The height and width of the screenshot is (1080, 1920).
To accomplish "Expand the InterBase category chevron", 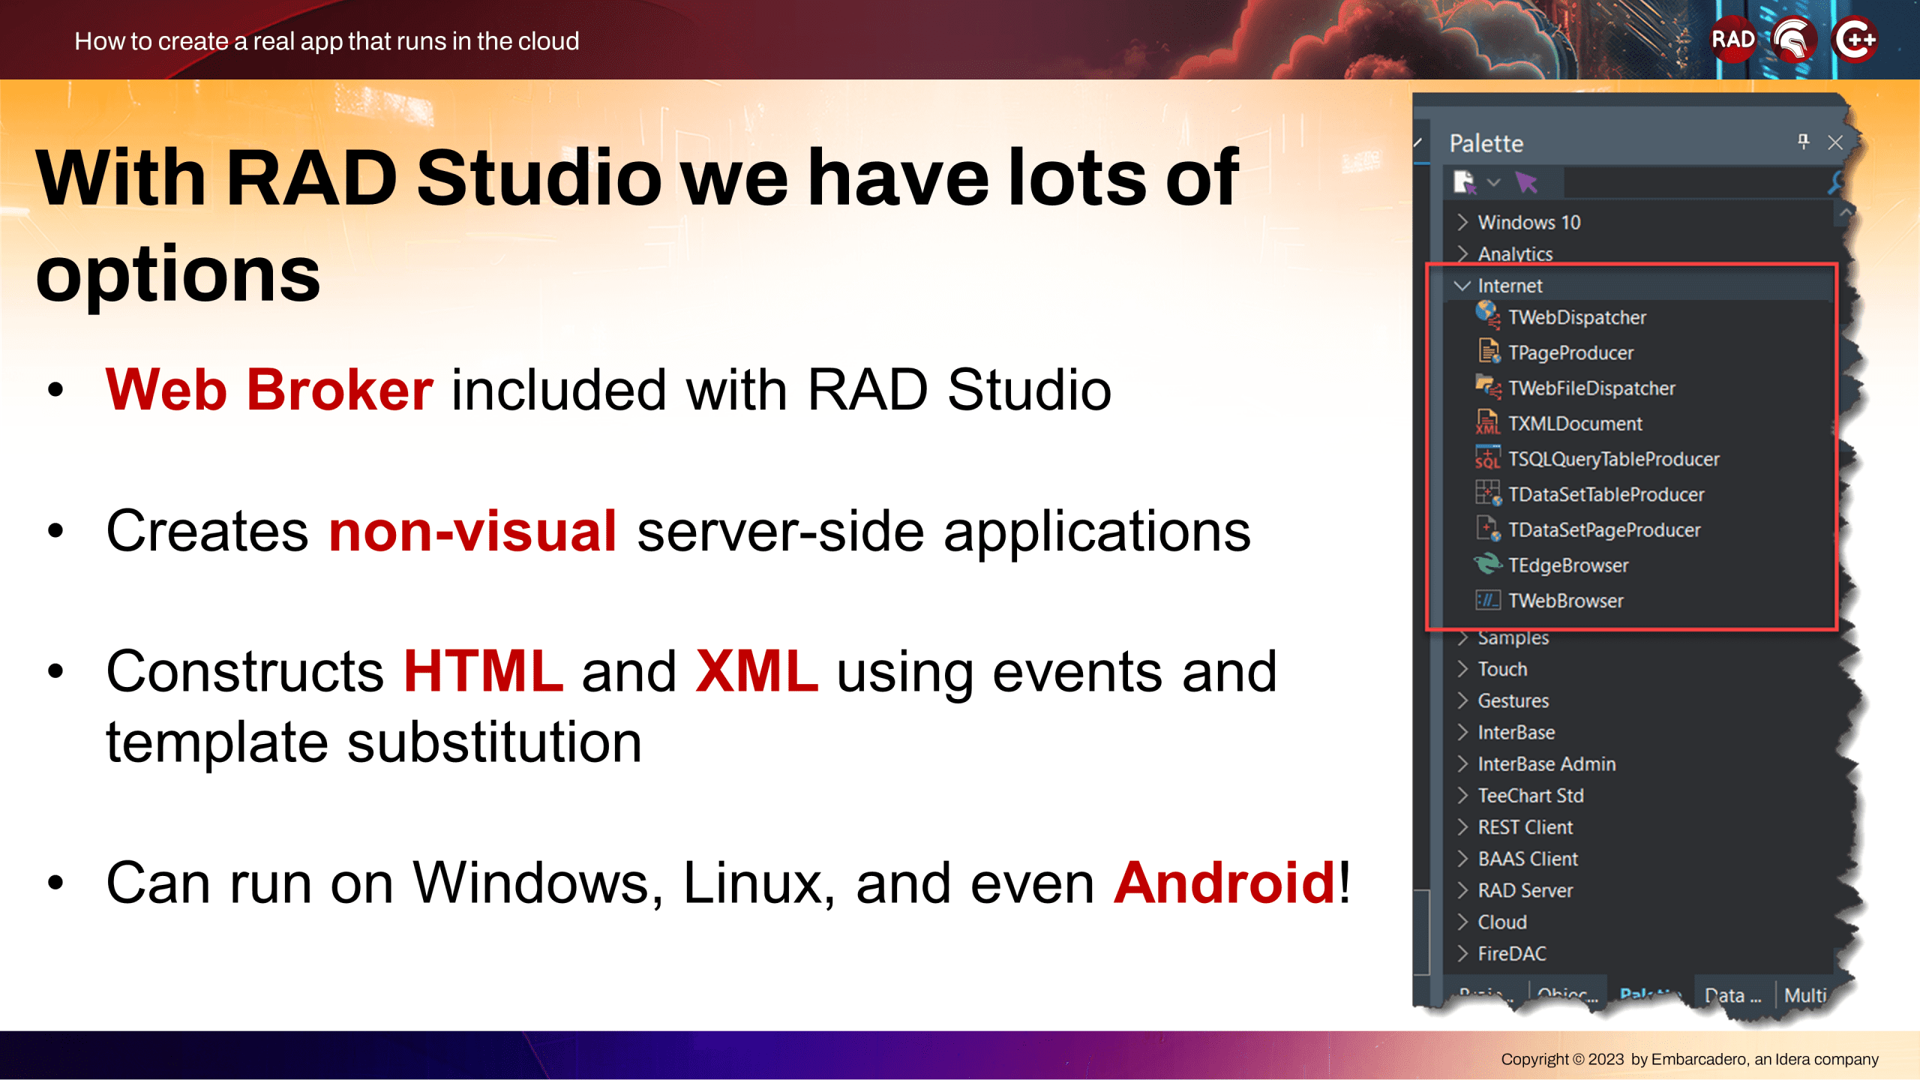I will coord(1462,732).
